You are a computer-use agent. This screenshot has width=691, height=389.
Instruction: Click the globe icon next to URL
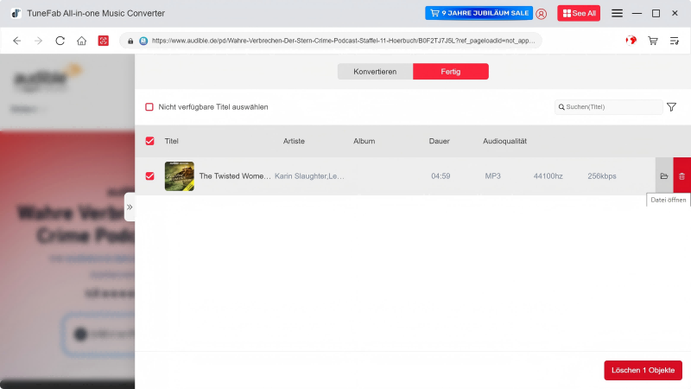(x=143, y=41)
